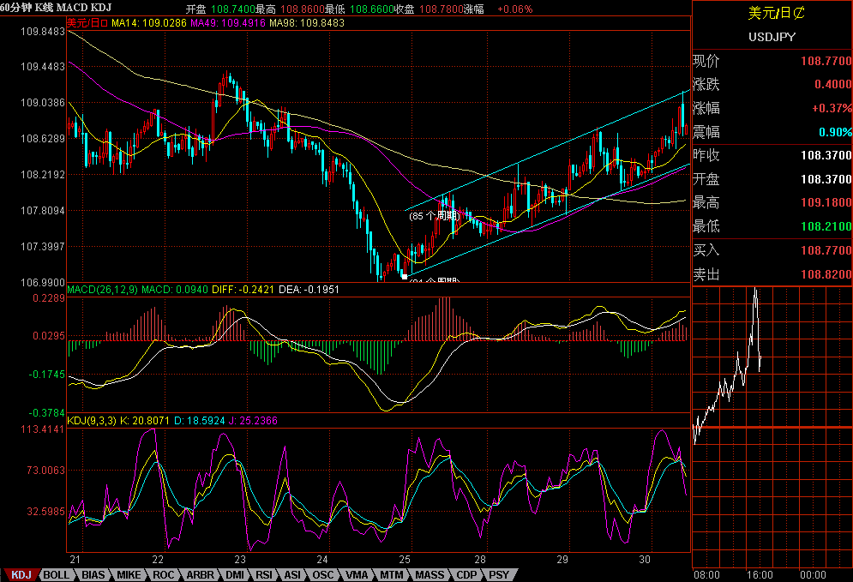Click the USDJPY title in right panel
This screenshot has height=582, width=853.
(773, 38)
